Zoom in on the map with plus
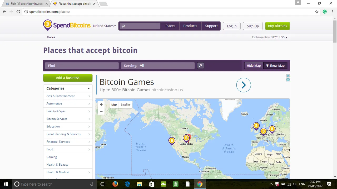The height and width of the screenshot is (189, 337). [x=101, y=104]
